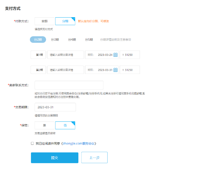
Task: Check the 我已经阅读并同意 agreement checkbox
Action: pyautogui.click(x=32, y=143)
